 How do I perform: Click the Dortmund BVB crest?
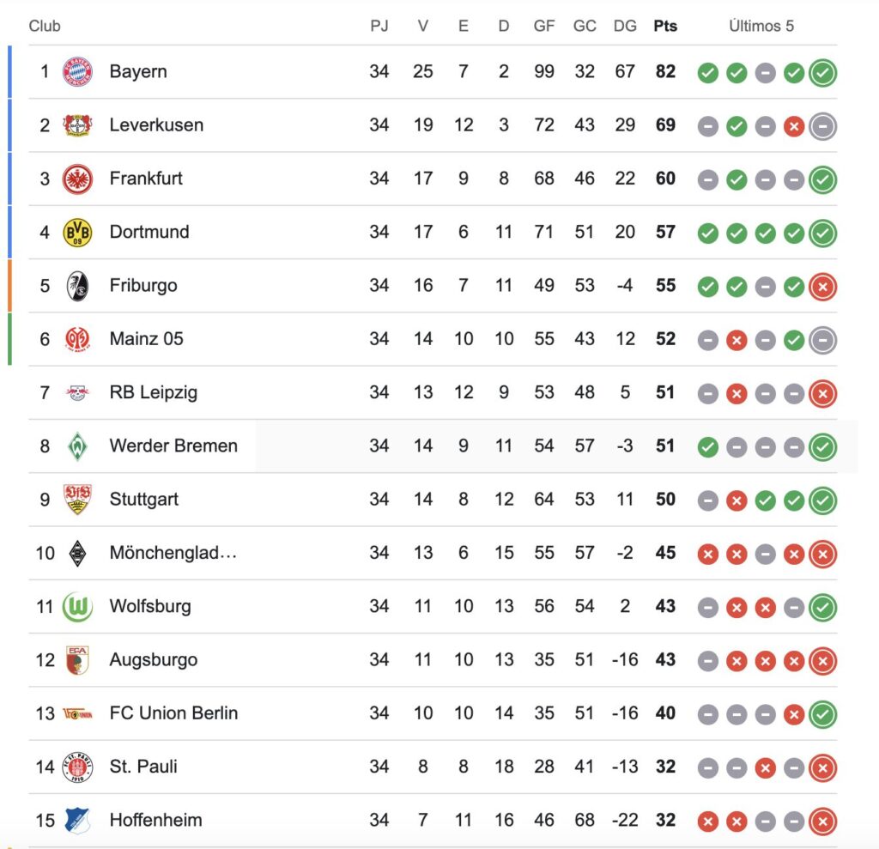pos(77,232)
